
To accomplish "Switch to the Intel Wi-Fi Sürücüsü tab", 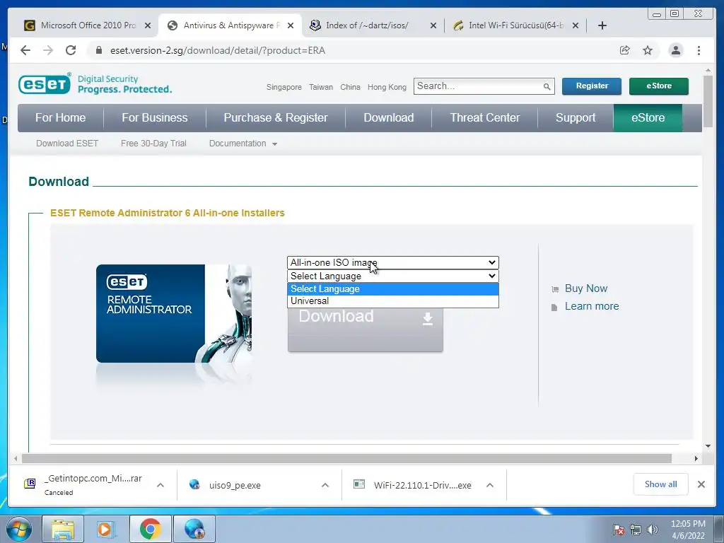I will 515,25.
